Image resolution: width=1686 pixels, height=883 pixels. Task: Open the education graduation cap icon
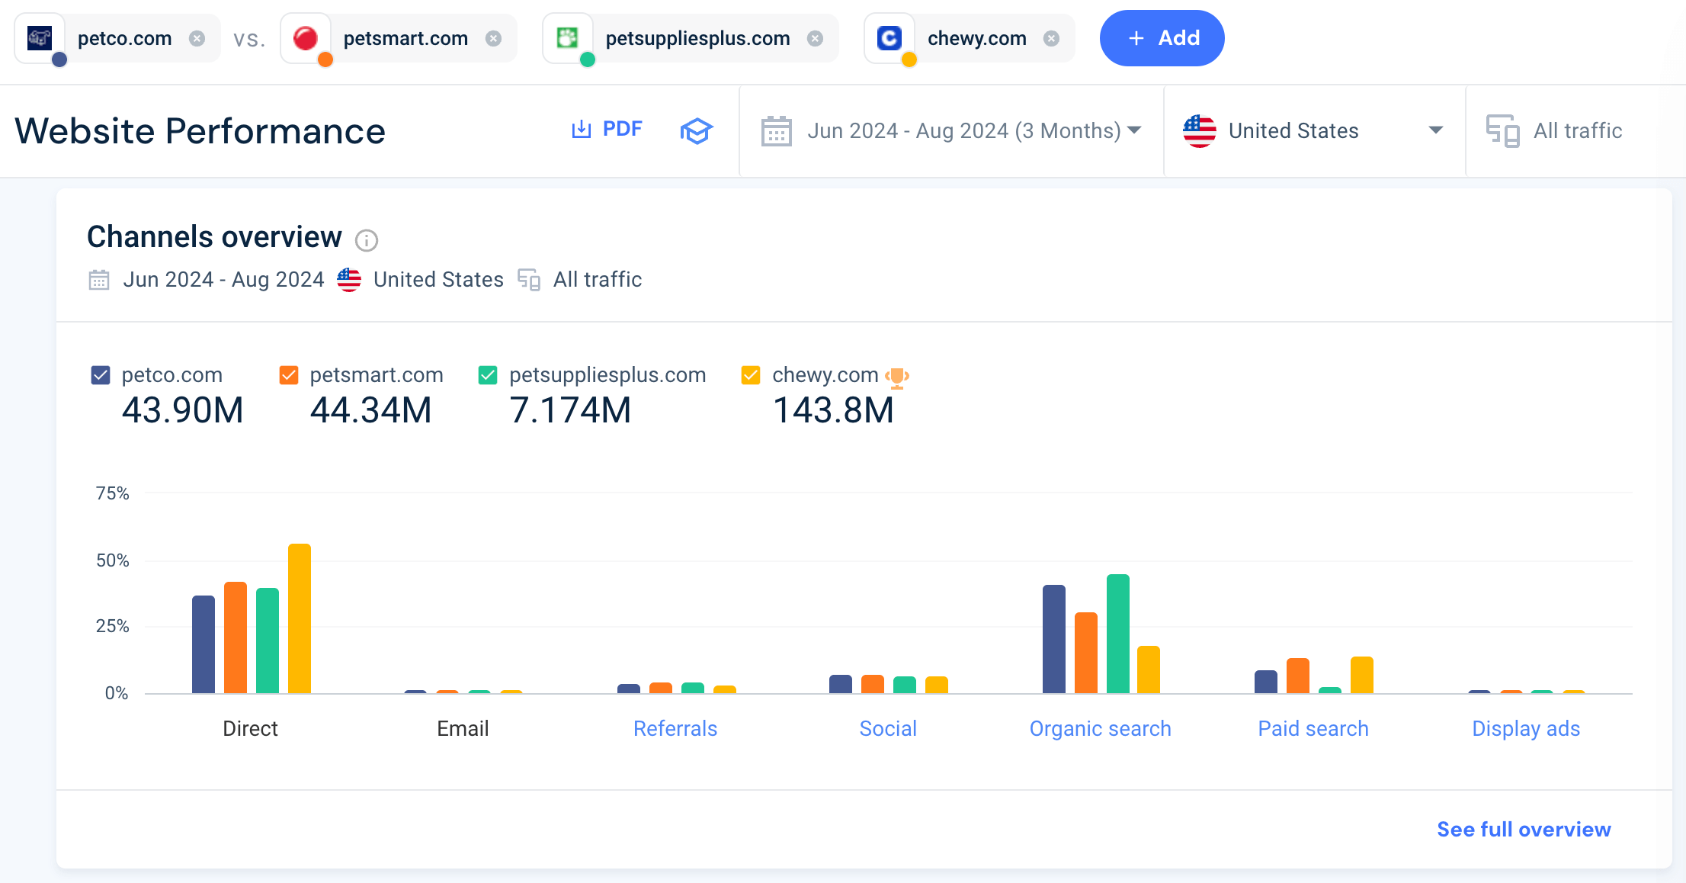(696, 130)
